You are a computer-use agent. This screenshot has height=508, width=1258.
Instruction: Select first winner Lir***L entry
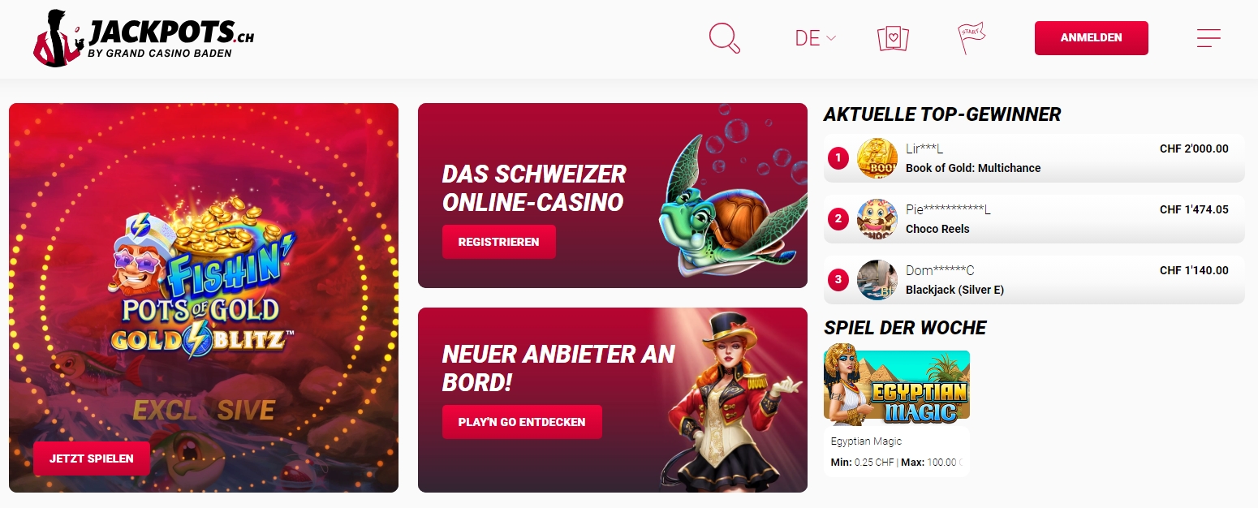point(1034,158)
